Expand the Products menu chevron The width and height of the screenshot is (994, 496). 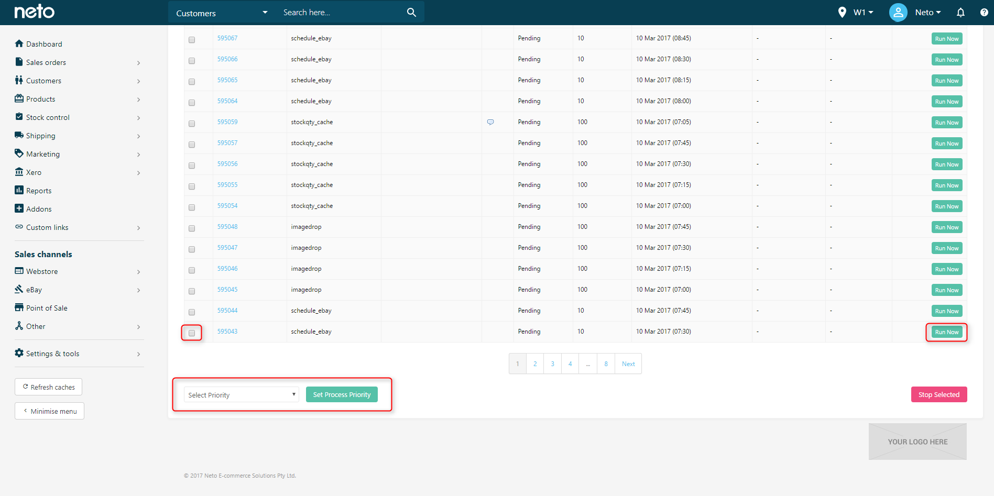coord(138,100)
